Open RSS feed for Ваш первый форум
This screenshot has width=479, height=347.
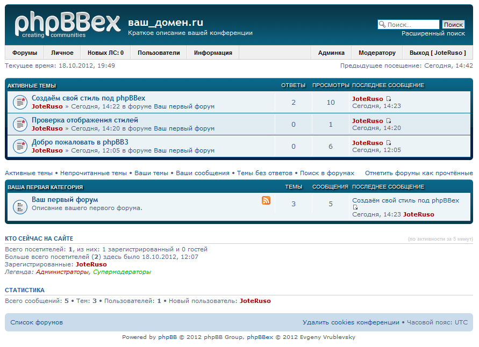[x=266, y=200]
